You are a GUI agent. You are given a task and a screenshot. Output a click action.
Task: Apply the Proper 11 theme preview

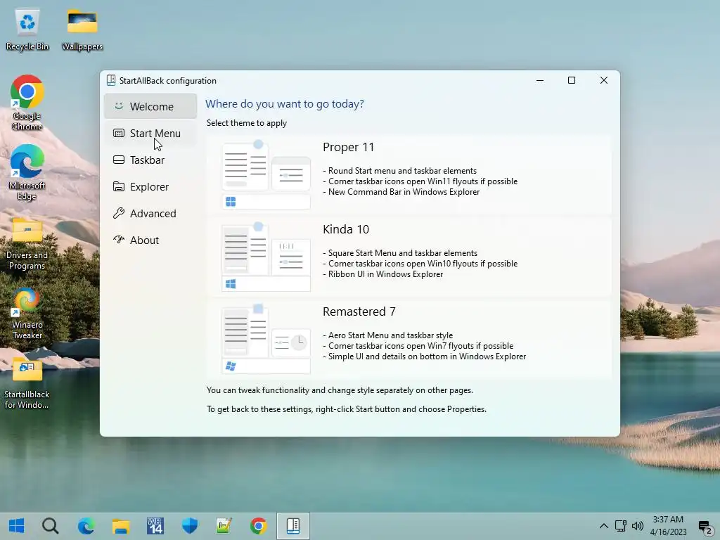point(266,175)
